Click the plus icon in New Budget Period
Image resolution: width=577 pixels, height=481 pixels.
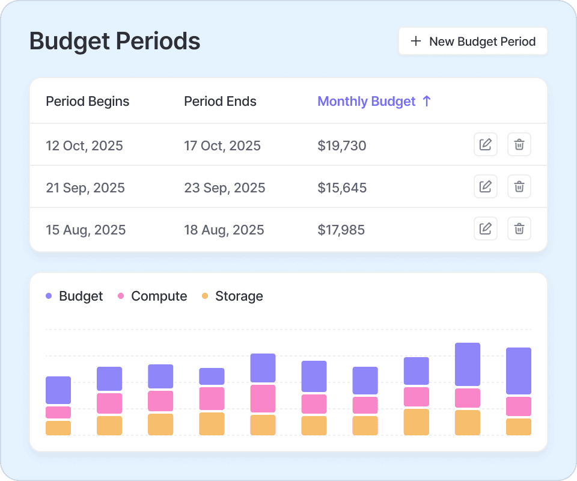click(415, 41)
